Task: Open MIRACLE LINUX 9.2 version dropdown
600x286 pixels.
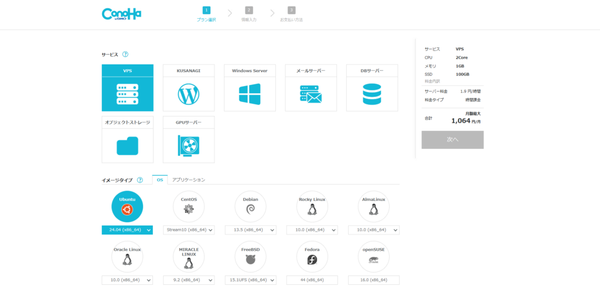Action: point(189,280)
